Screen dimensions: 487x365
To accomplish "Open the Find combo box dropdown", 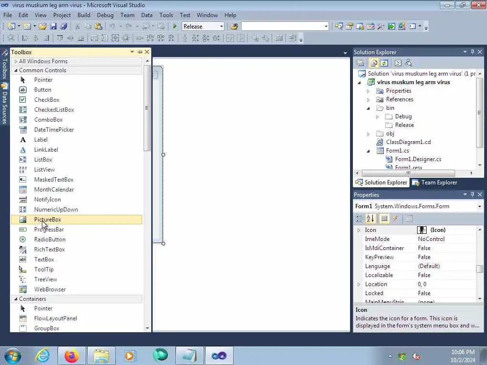I will tap(326, 27).
